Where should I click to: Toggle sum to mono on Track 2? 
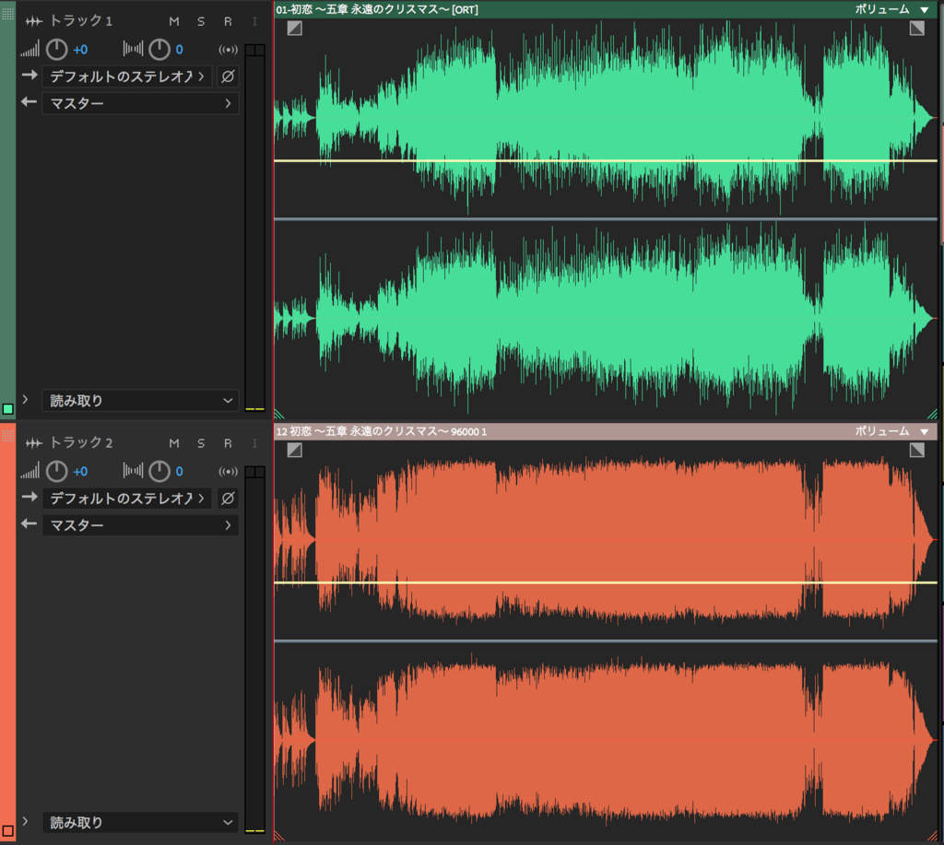point(229,472)
